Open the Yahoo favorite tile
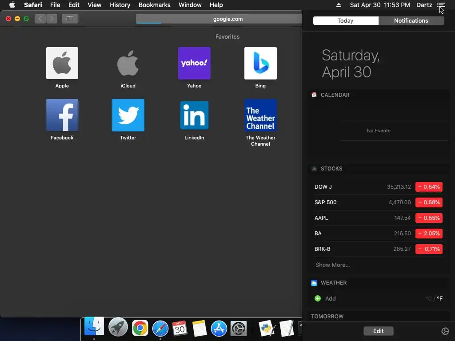This screenshot has width=455, height=341. coord(194,63)
